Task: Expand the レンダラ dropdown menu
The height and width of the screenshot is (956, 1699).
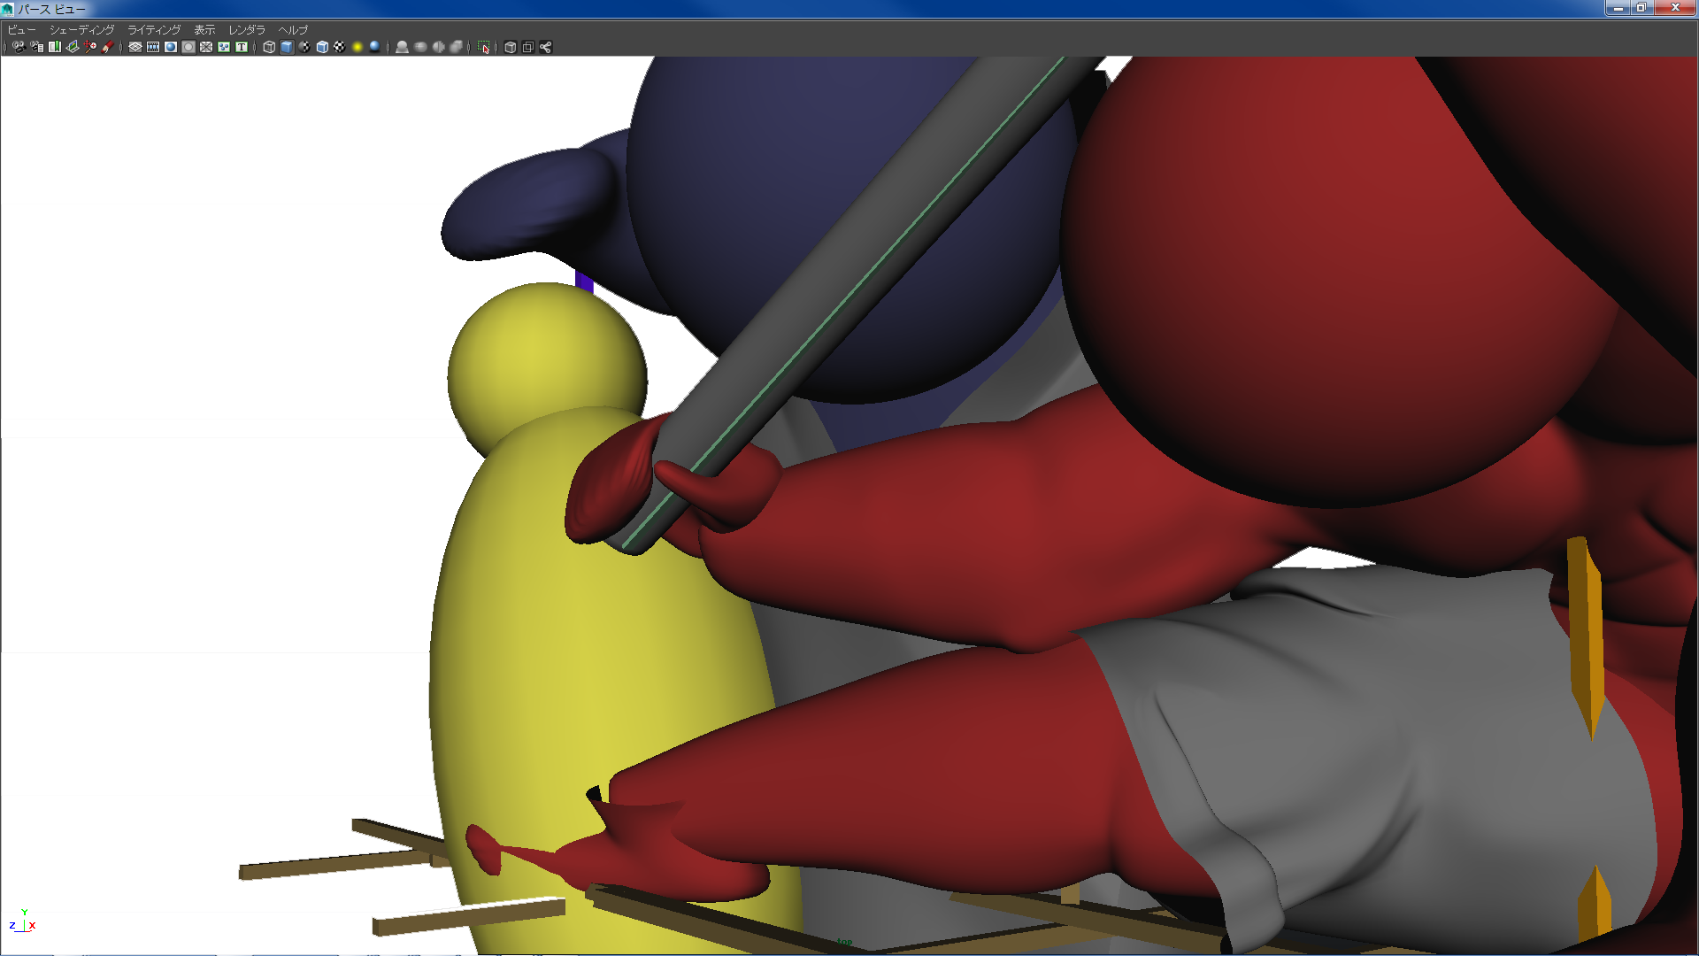Action: point(246,29)
